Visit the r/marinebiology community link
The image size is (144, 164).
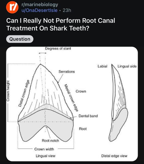[x=40, y=4]
